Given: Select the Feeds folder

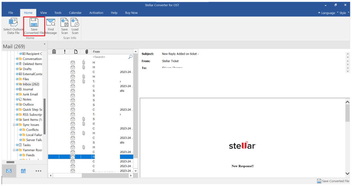Looking at the screenshot, I should pos(30,155).
